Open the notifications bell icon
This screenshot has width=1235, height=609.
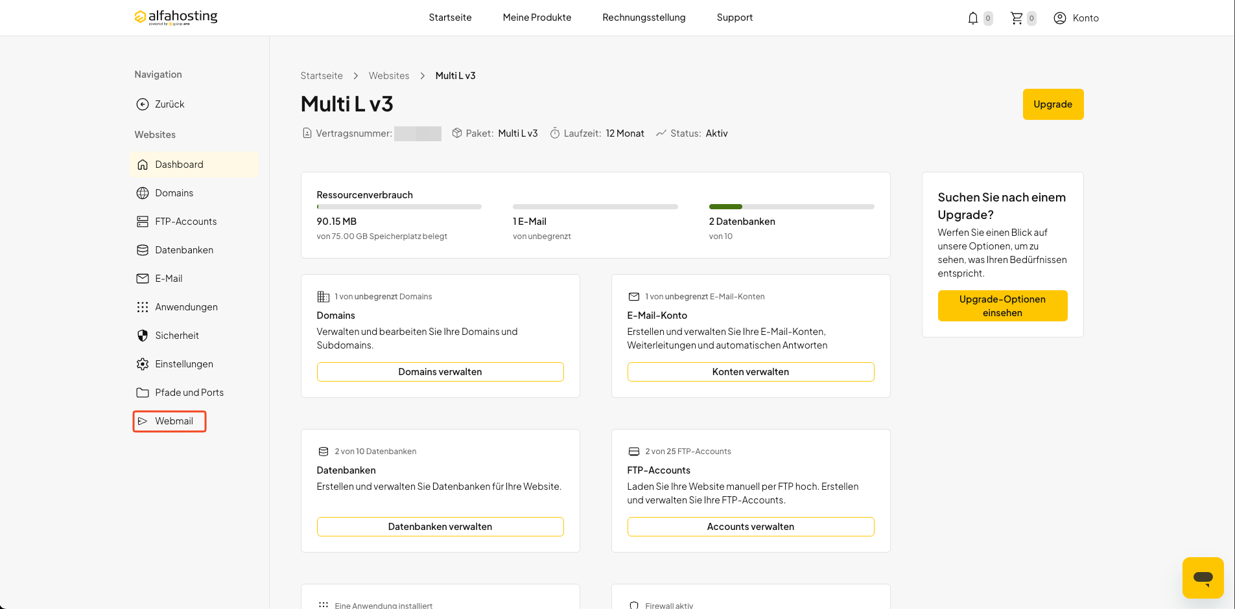click(x=972, y=18)
